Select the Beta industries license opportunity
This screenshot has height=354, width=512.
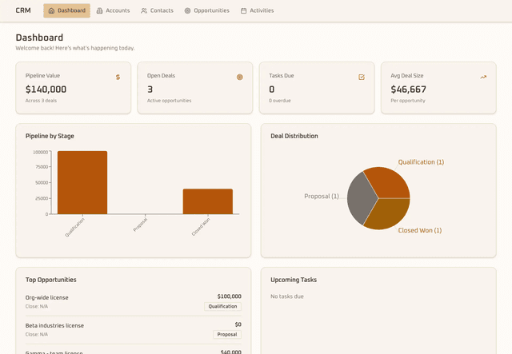pos(54,325)
